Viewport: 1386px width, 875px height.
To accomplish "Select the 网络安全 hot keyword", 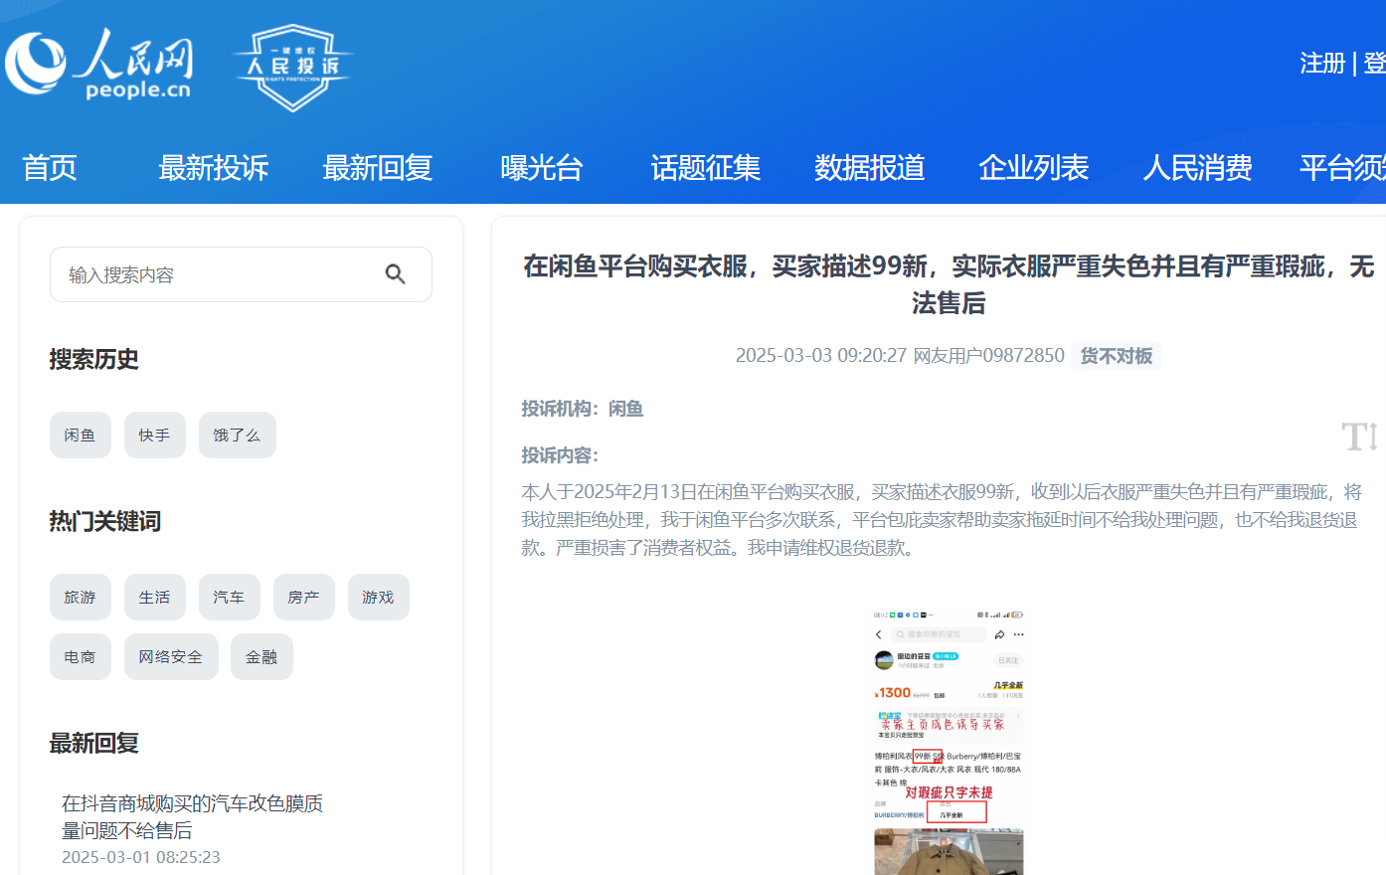I will 171,657.
